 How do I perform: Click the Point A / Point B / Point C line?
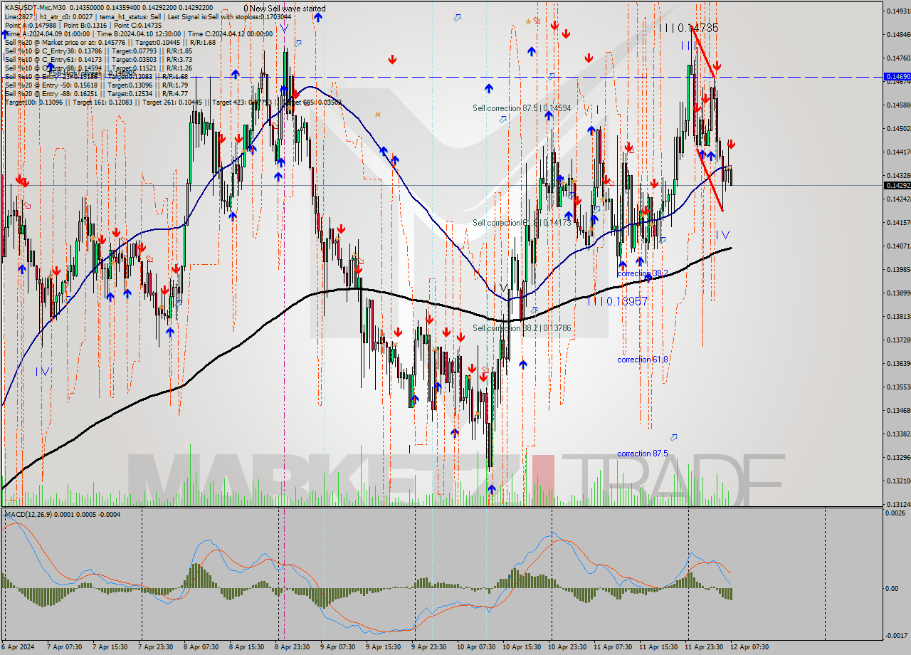[x=83, y=25]
